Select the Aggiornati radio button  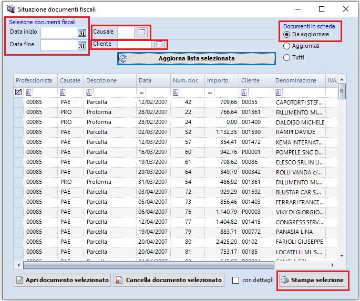(287, 46)
